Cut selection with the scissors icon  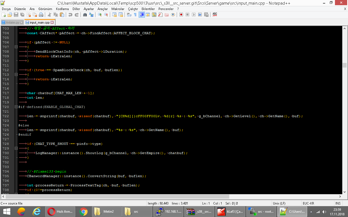(x=49, y=15)
